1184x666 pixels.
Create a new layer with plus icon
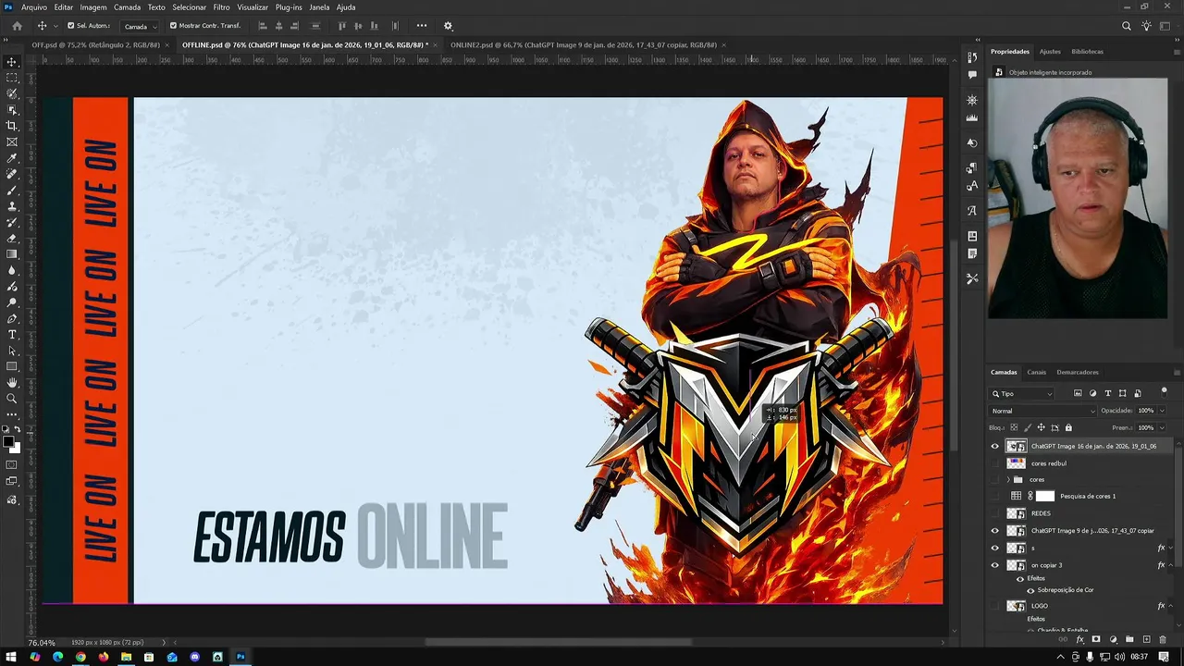[x=1147, y=639]
